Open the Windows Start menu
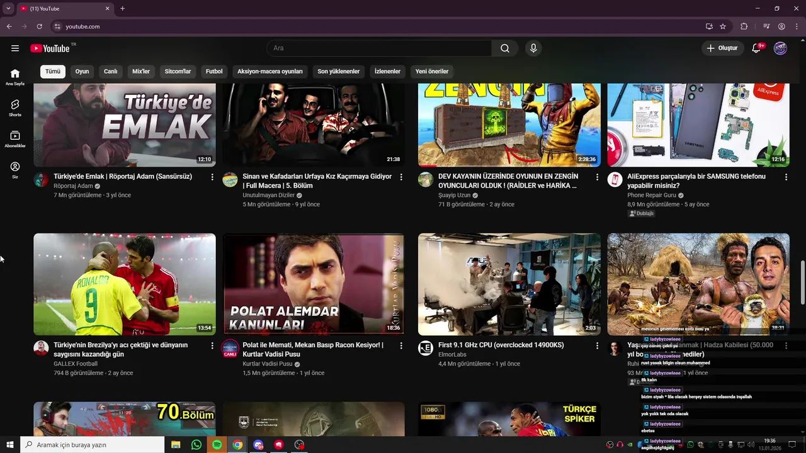 (x=9, y=445)
